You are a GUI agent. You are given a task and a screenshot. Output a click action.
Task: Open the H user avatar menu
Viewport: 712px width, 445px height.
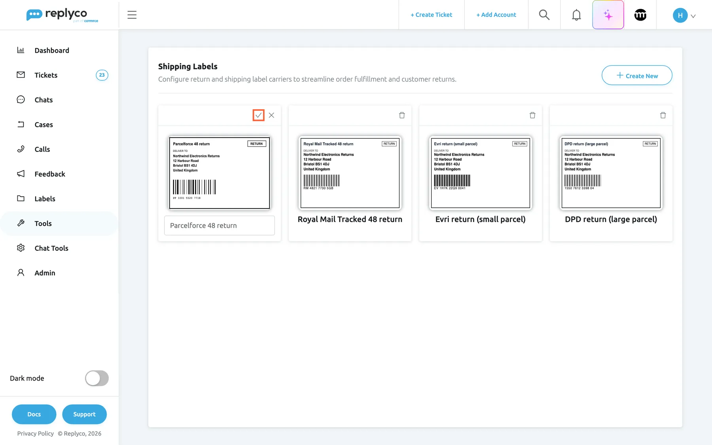680,15
